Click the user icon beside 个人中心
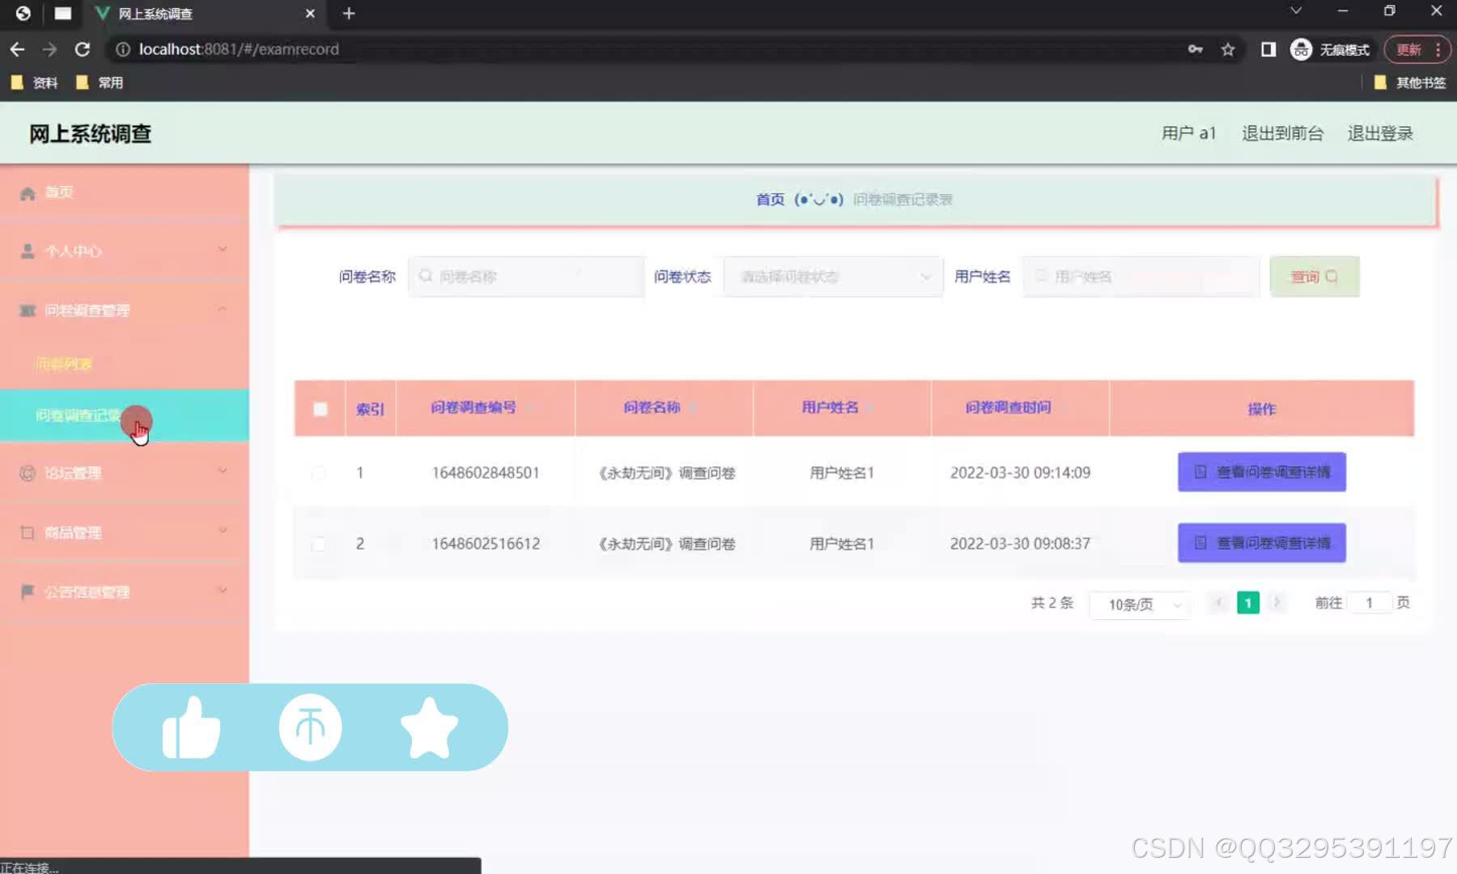 [x=28, y=252]
